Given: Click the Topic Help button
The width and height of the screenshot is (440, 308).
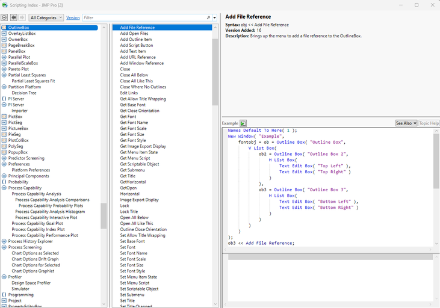Looking at the screenshot, I should (429, 123).
